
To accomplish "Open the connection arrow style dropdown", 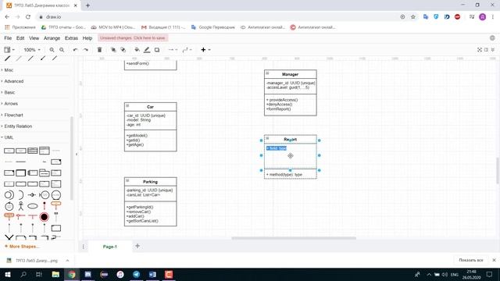I will (x=173, y=50).
